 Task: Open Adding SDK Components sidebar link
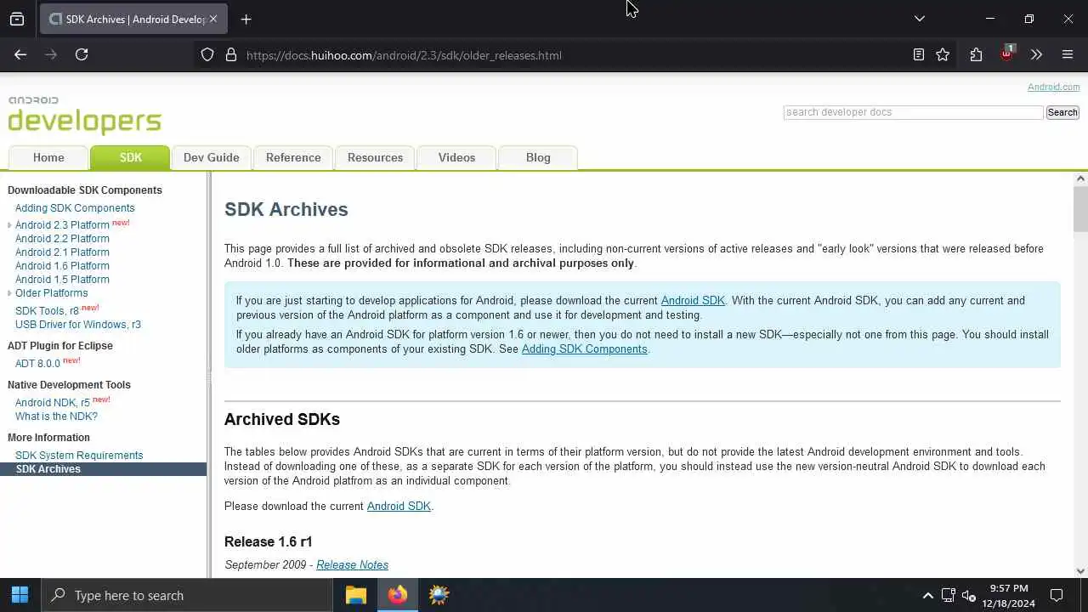pos(75,208)
